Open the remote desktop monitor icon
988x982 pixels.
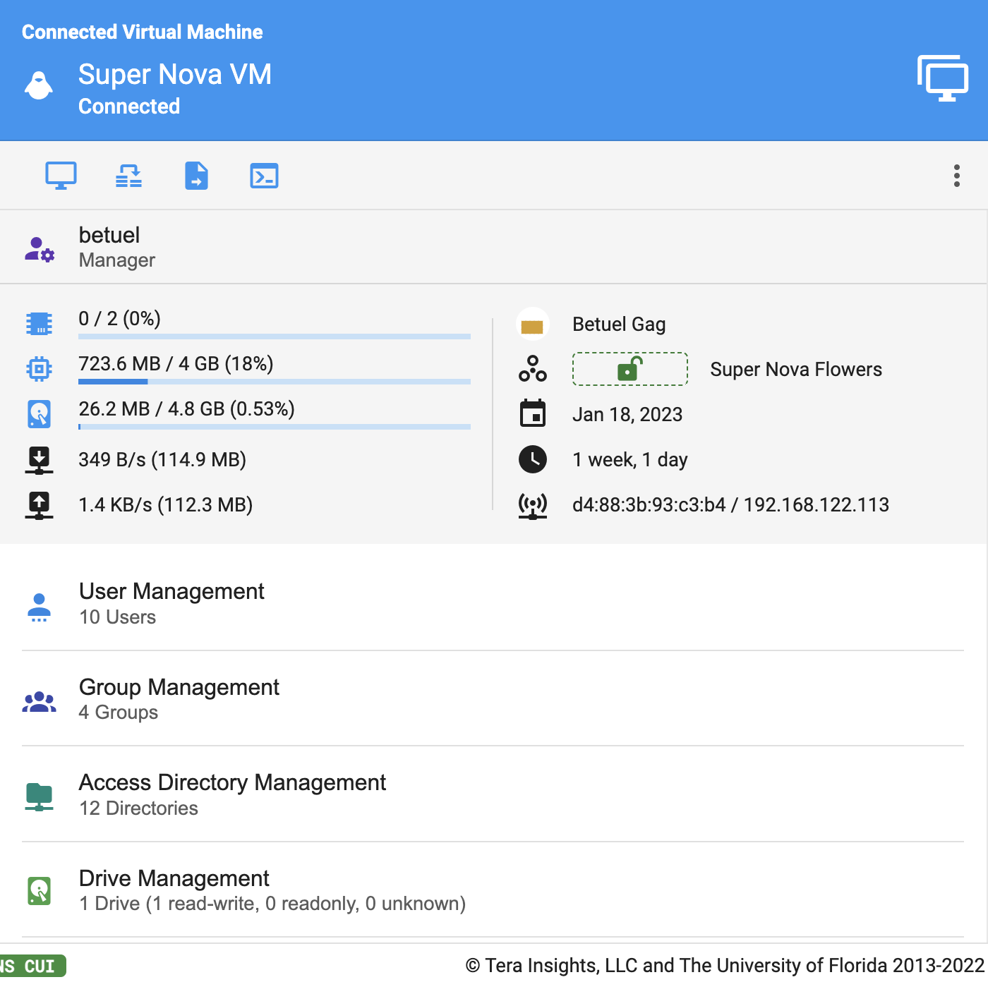61,176
